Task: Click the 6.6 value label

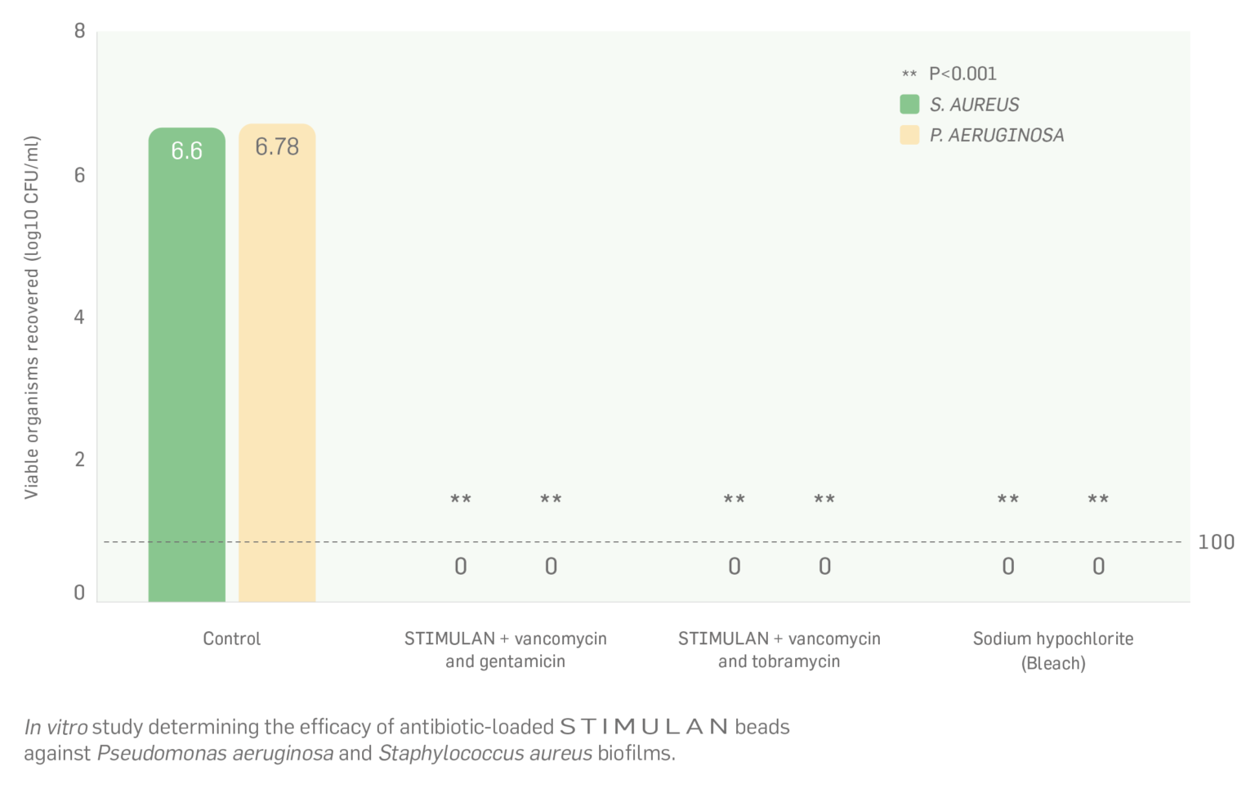Action: point(186,150)
